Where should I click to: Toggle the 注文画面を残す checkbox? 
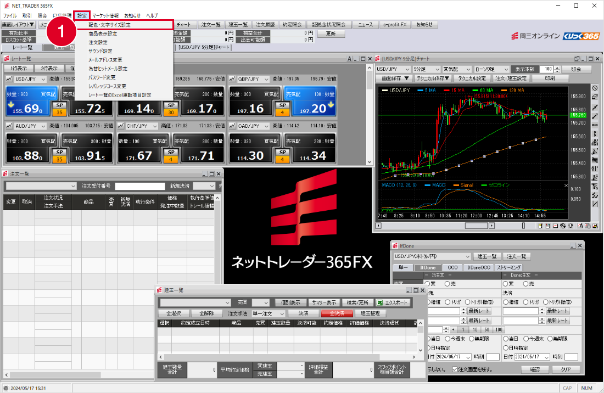tap(455, 369)
